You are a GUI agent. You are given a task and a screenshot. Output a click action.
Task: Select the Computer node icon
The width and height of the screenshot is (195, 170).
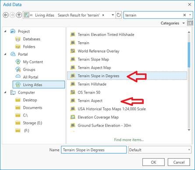pyautogui.click(x=13, y=92)
